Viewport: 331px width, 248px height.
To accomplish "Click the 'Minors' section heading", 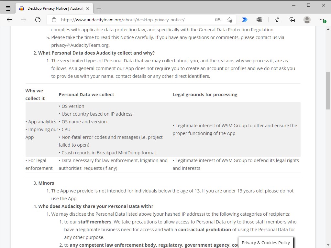I will click(x=46, y=183).
